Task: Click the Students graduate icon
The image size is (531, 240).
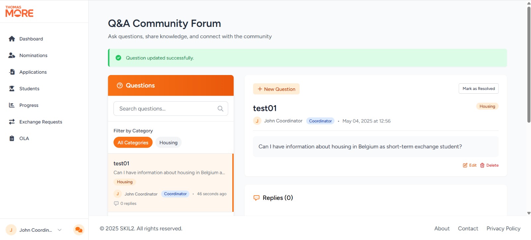Action: coord(12,89)
